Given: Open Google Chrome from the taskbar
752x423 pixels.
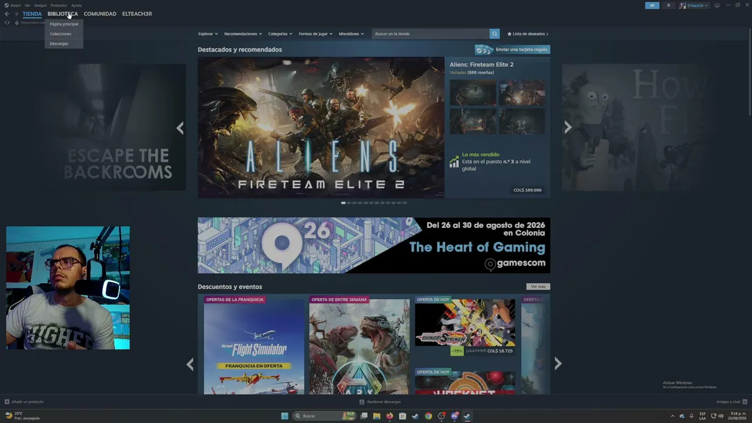Looking at the screenshot, I should pyautogui.click(x=428, y=416).
